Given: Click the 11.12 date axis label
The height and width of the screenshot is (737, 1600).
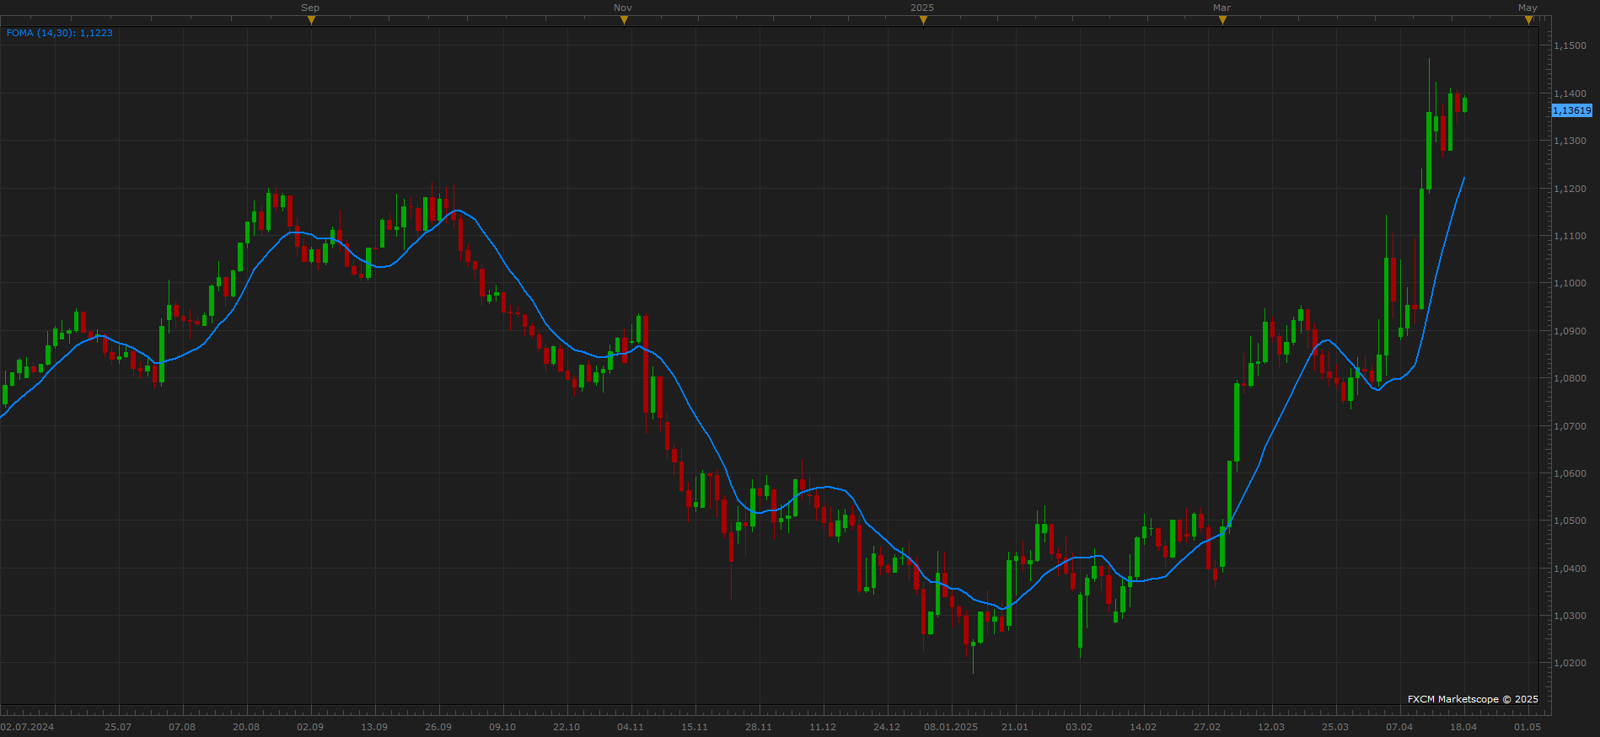Looking at the screenshot, I should point(823,727).
